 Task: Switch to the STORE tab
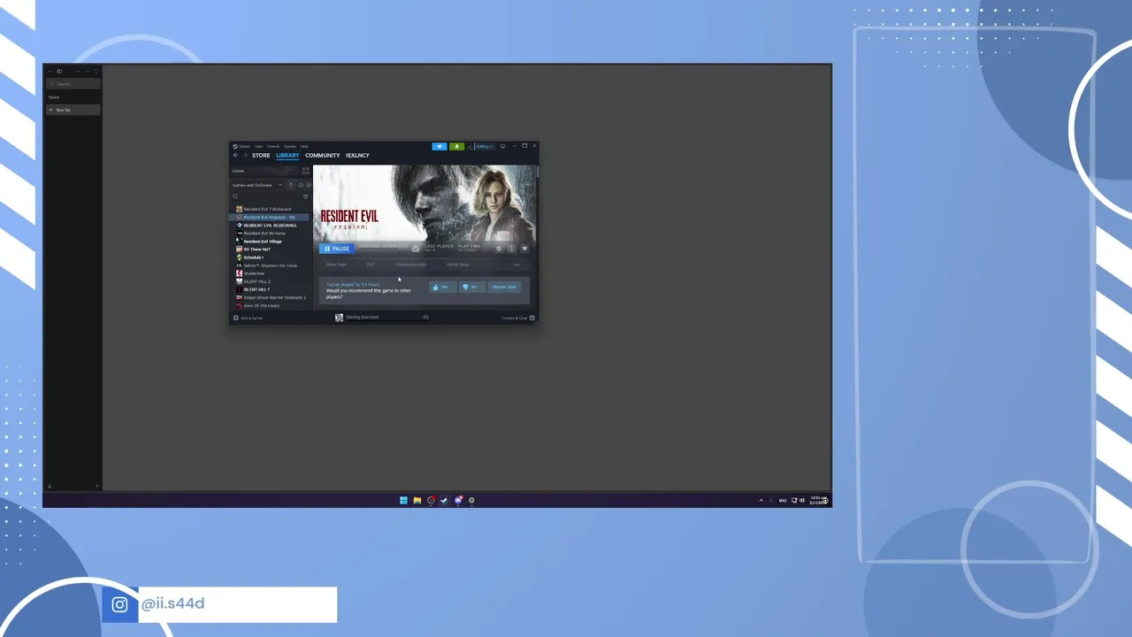pos(261,156)
